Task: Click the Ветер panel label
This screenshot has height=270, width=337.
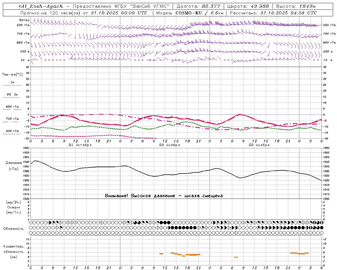Action: (x=24, y=20)
